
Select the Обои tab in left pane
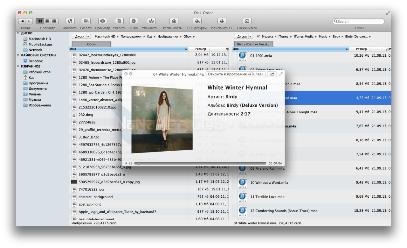click(91, 44)
